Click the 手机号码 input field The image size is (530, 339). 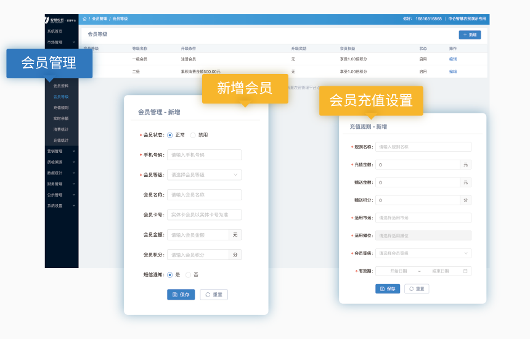pyautogui.click(x=204, y=155)
